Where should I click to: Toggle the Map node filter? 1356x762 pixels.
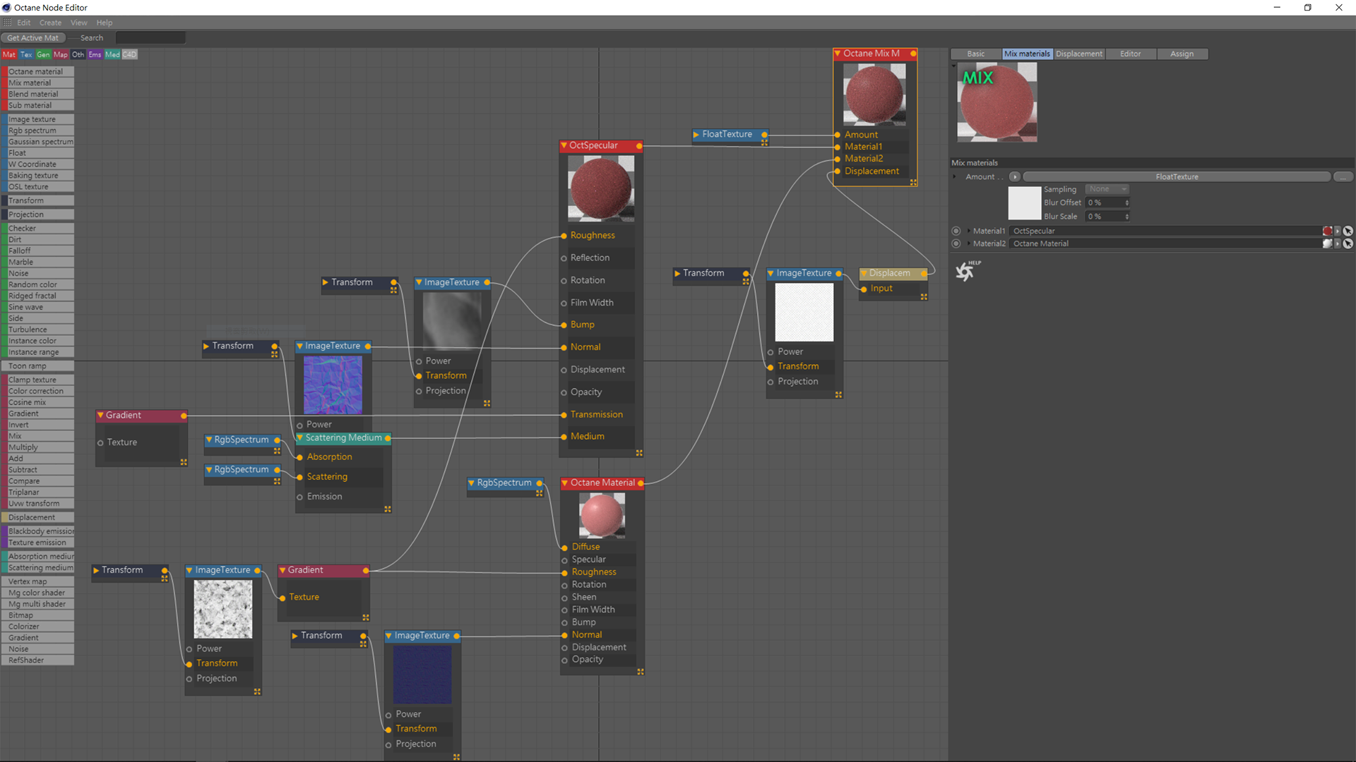pyautogui.click(x=61, y=54)
